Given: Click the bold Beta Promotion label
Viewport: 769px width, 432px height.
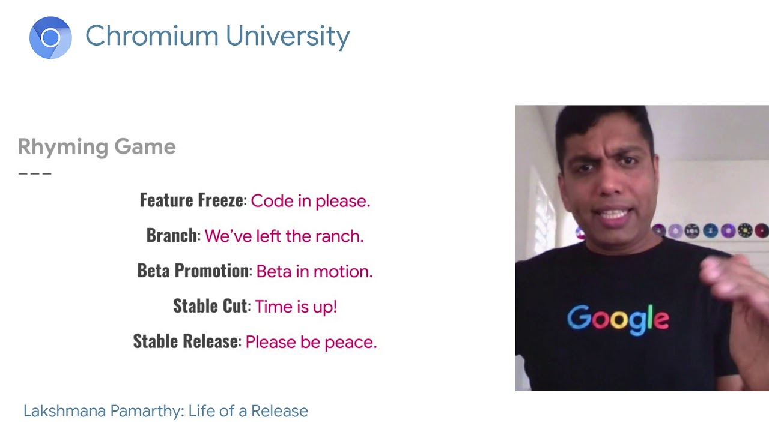Looking at the screenshot, I should (x=193, y=271).
